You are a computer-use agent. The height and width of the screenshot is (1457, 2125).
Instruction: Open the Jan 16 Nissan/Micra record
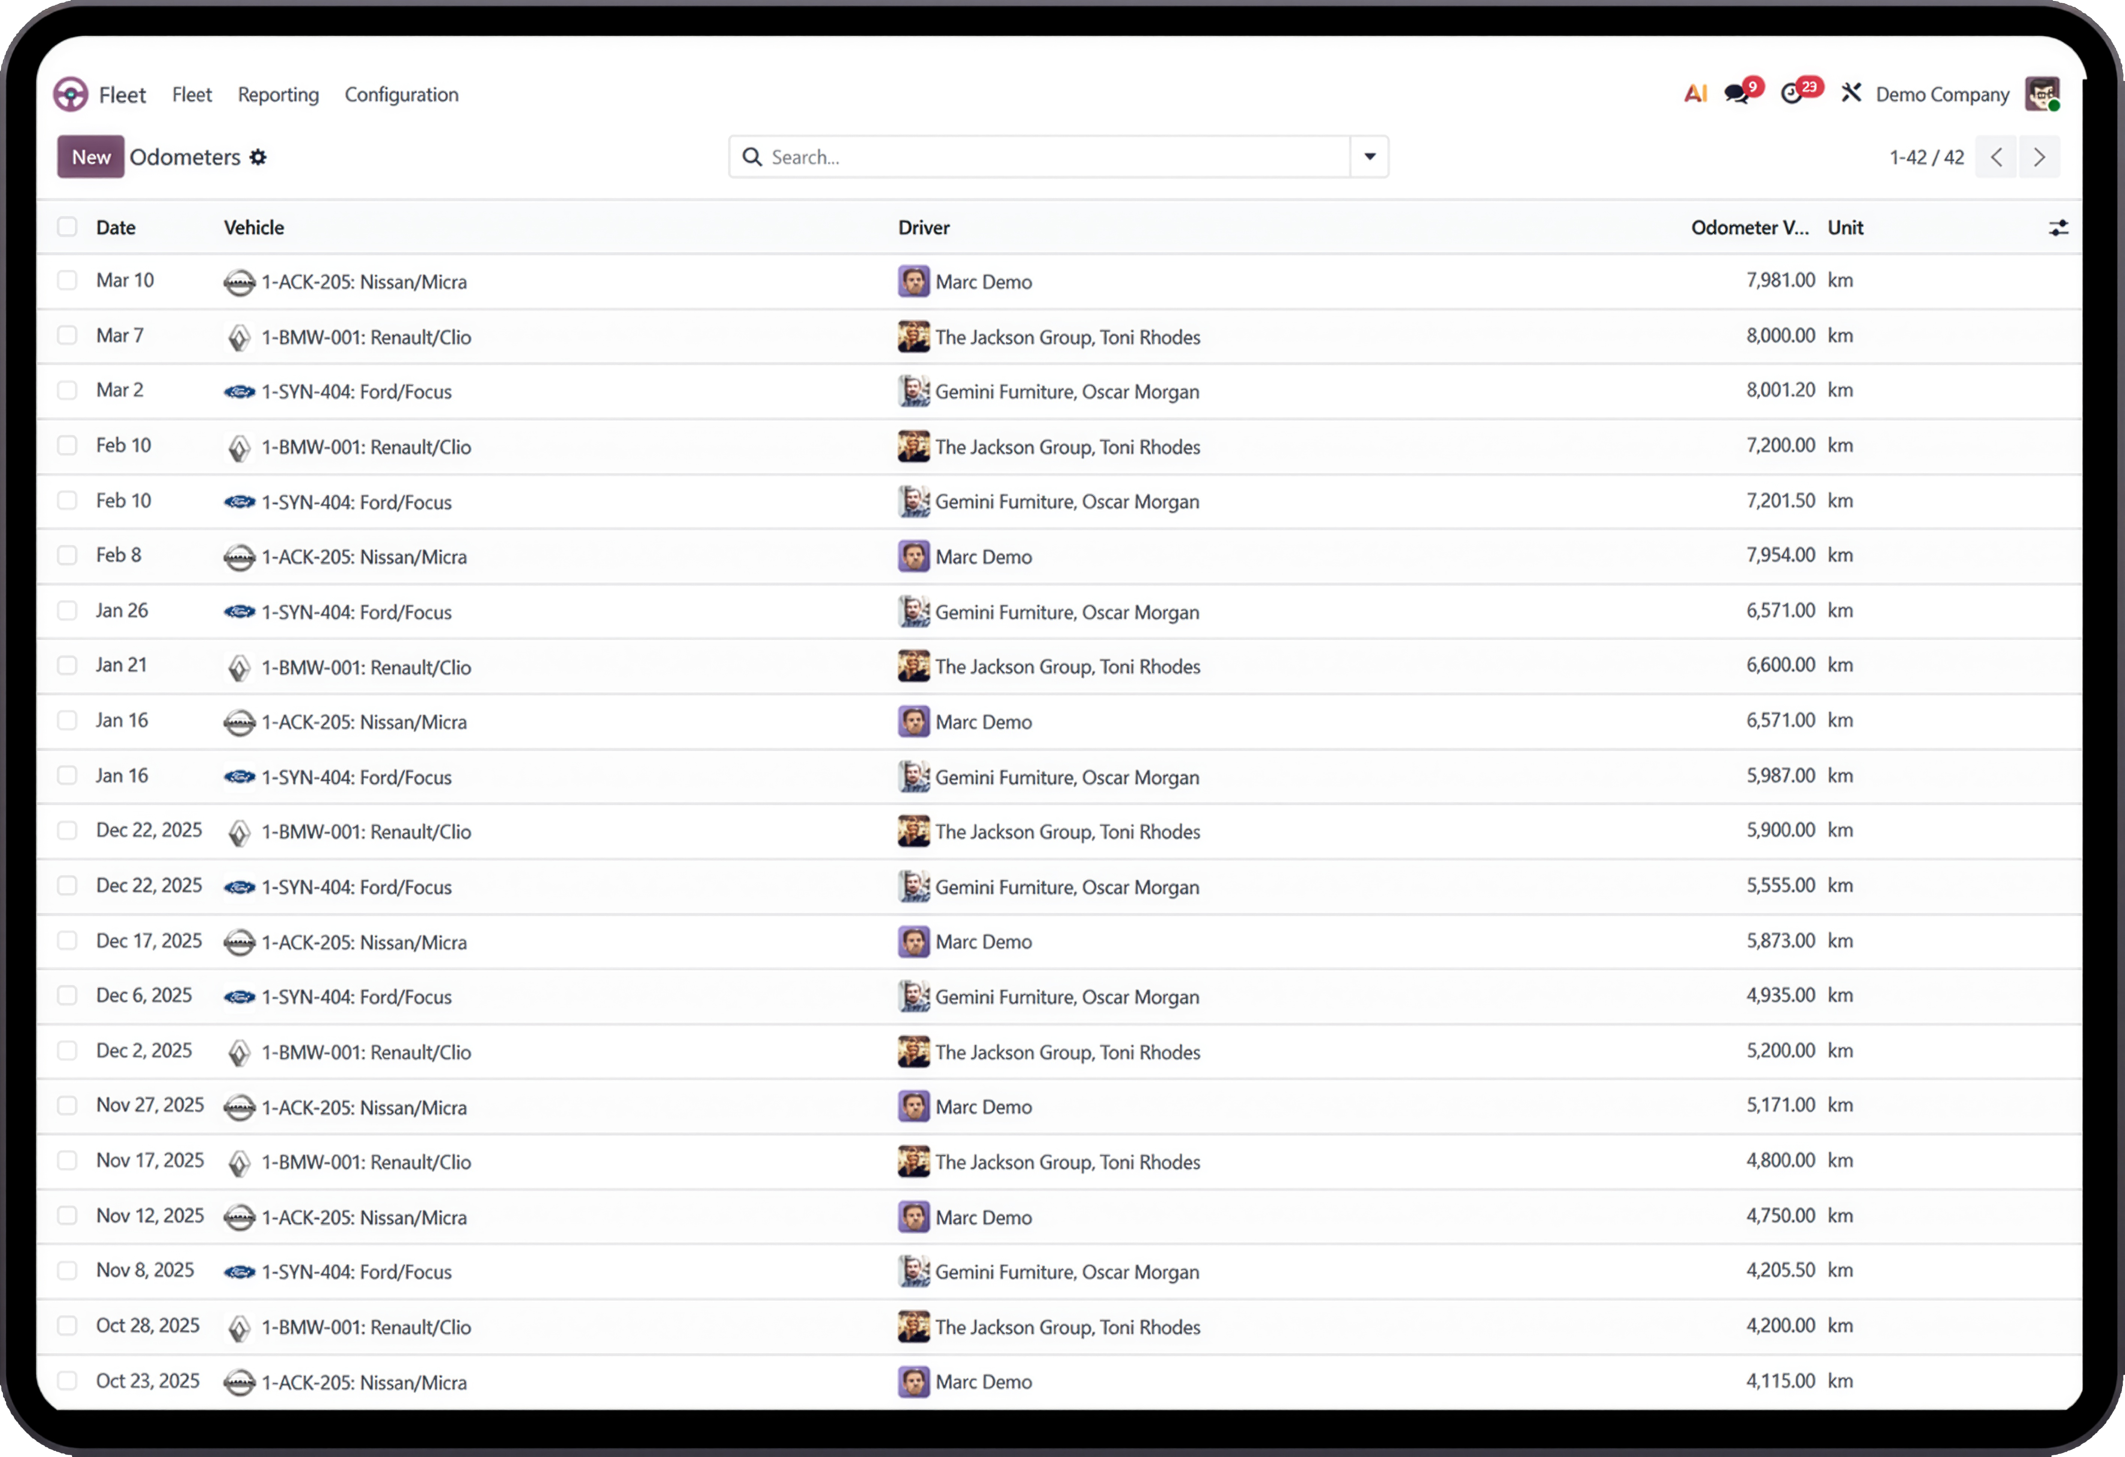click(x=1059, y=722)
